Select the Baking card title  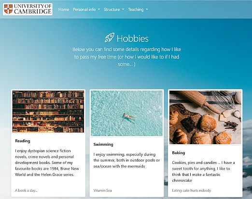tap(178, 153)
